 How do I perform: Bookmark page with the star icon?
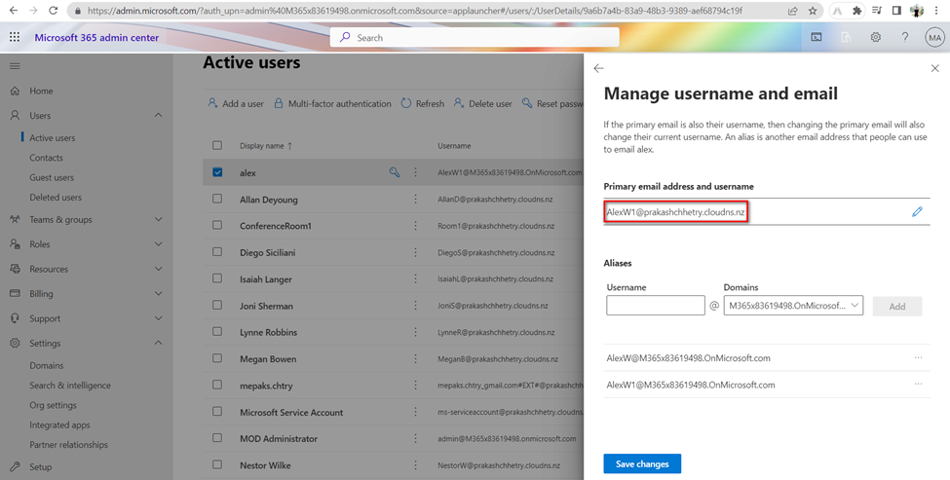click(813, 11)
